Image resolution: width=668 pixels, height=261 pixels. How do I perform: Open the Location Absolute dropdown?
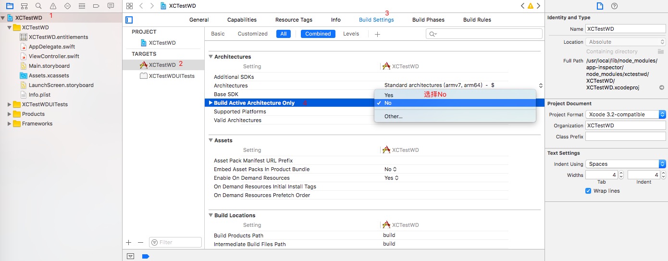tap(626, 42)
